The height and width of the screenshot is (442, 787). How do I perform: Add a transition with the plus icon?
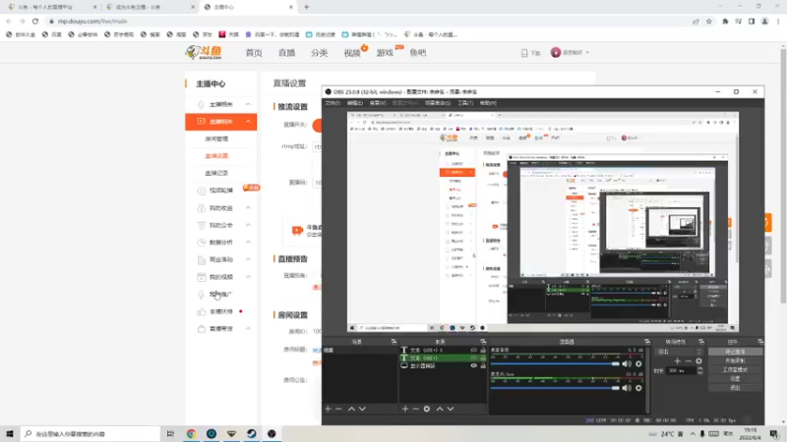coord(677,360)
